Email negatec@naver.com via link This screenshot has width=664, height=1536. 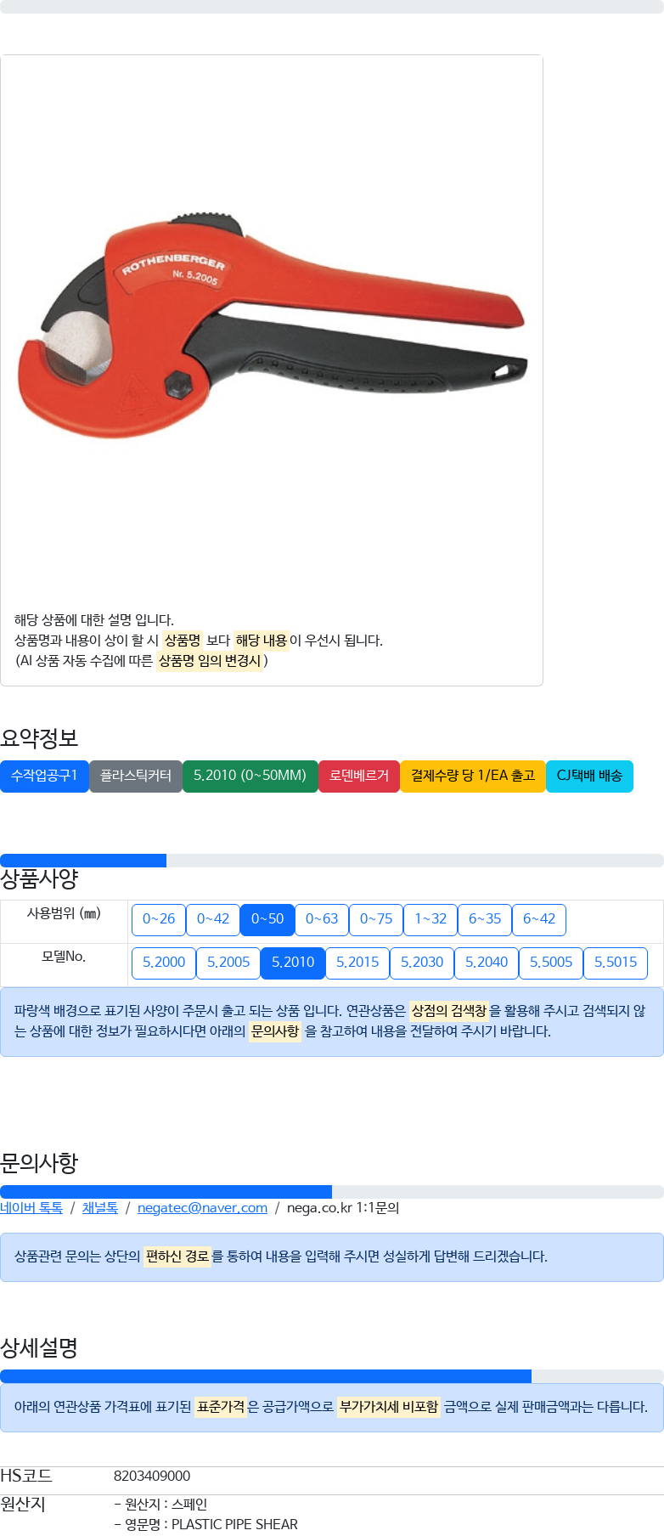point(202,1208)
